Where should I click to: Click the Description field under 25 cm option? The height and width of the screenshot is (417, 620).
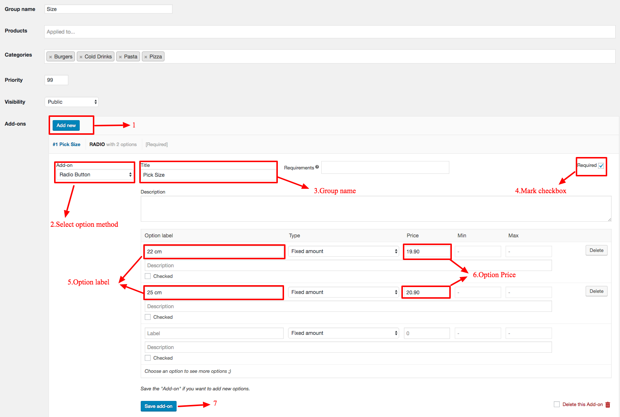coord(348,306)
